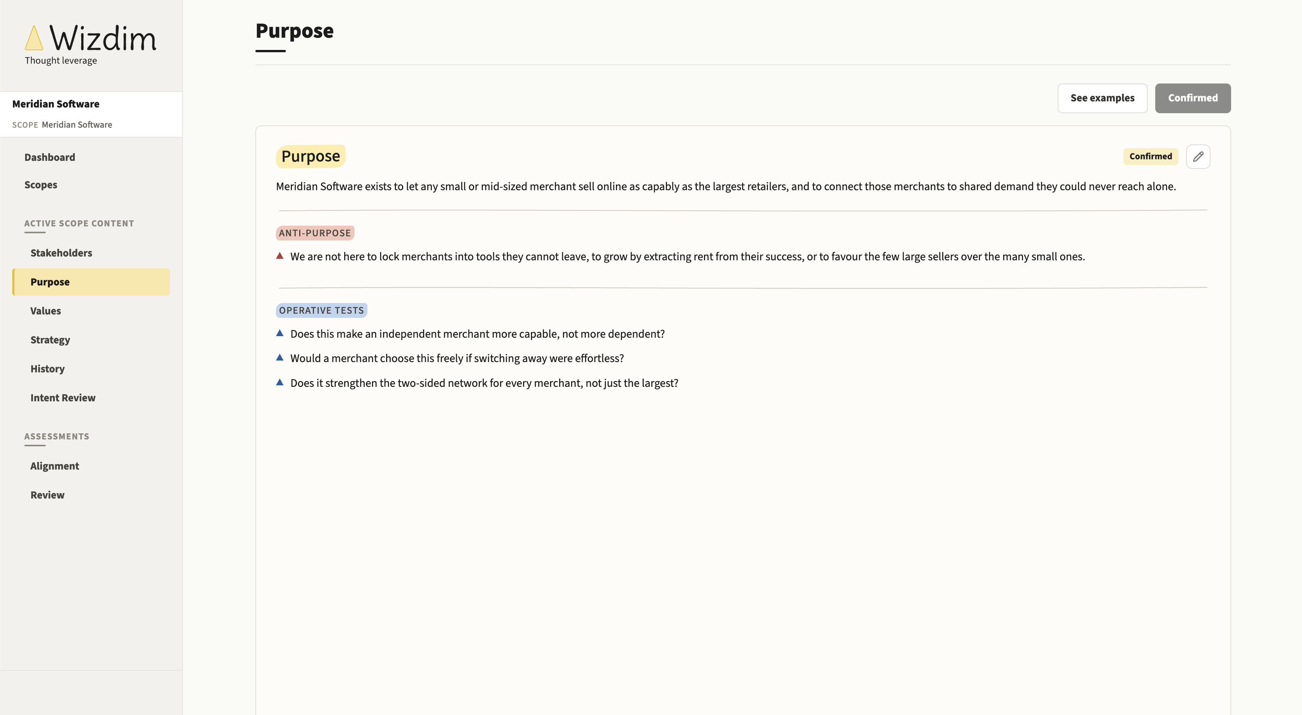The height and width of the screenshot is (715, 1302).
Task: Click blue triangle beside 'independent merchant' test
Action: [279, 333]
